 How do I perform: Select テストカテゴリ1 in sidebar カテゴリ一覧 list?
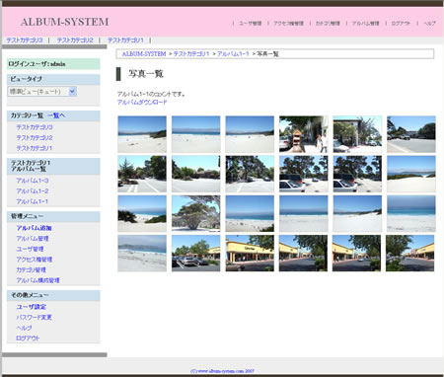click(35, 148)
